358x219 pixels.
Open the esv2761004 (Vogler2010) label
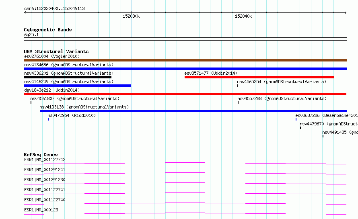coord(52,56)
